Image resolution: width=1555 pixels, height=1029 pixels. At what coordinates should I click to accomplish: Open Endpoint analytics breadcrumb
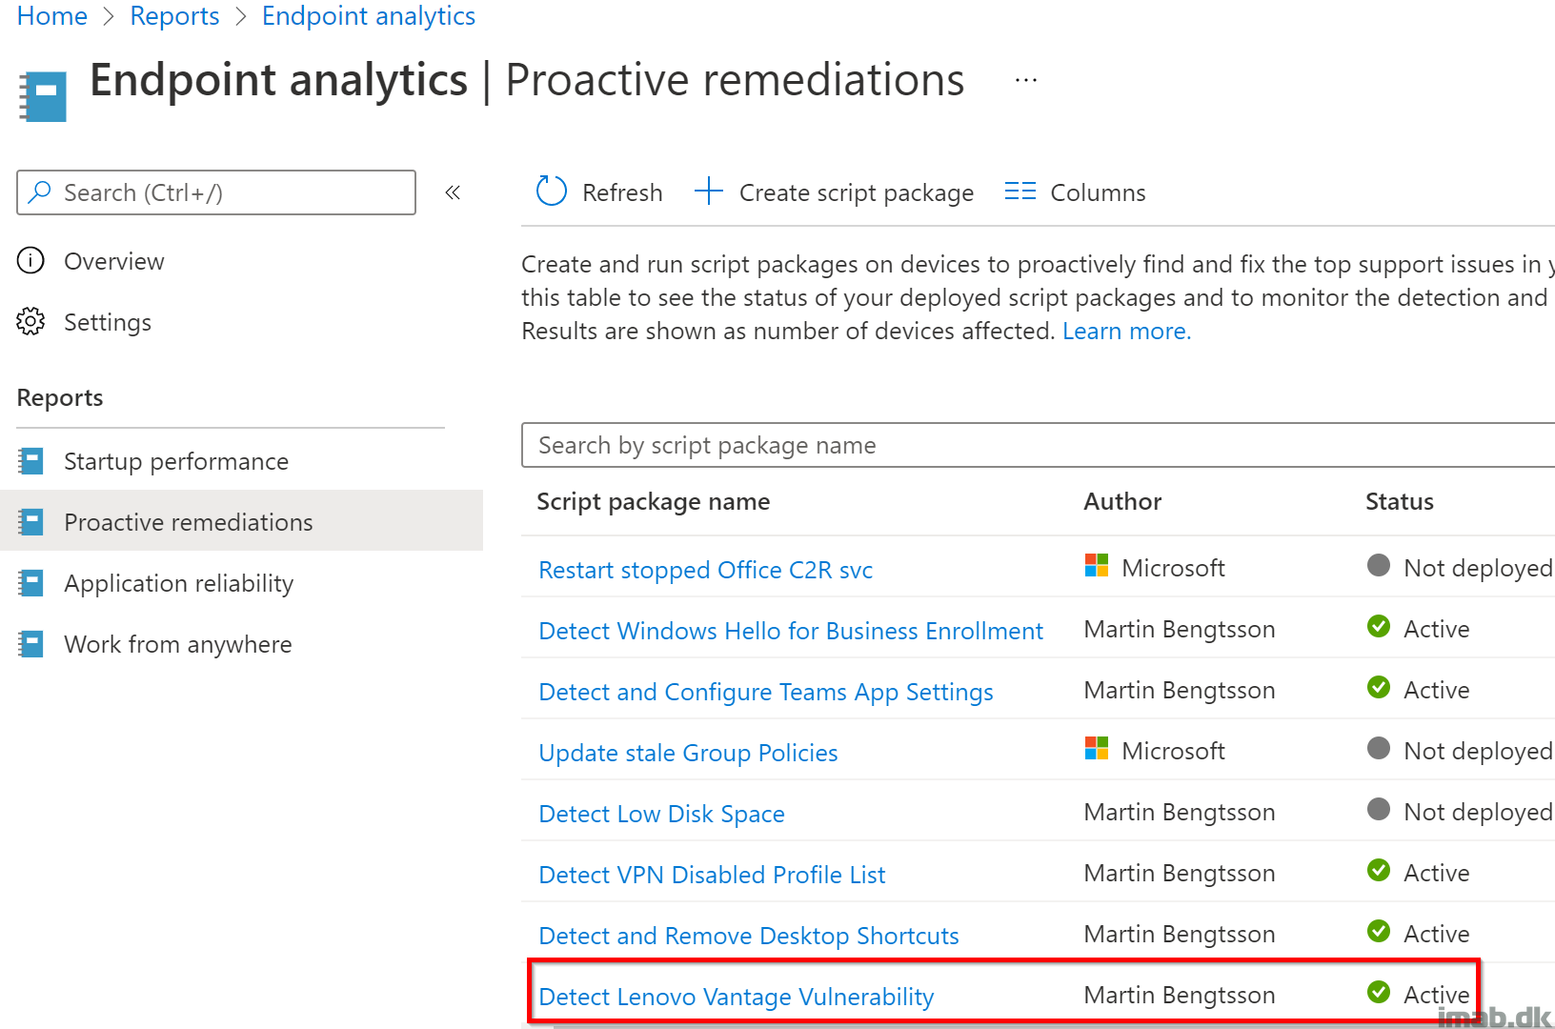[x=369, y=16]
